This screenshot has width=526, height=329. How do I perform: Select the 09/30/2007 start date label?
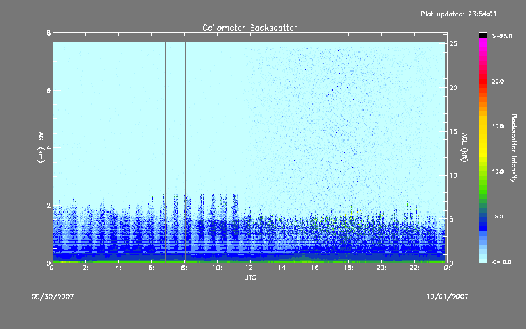pos(53,297)
